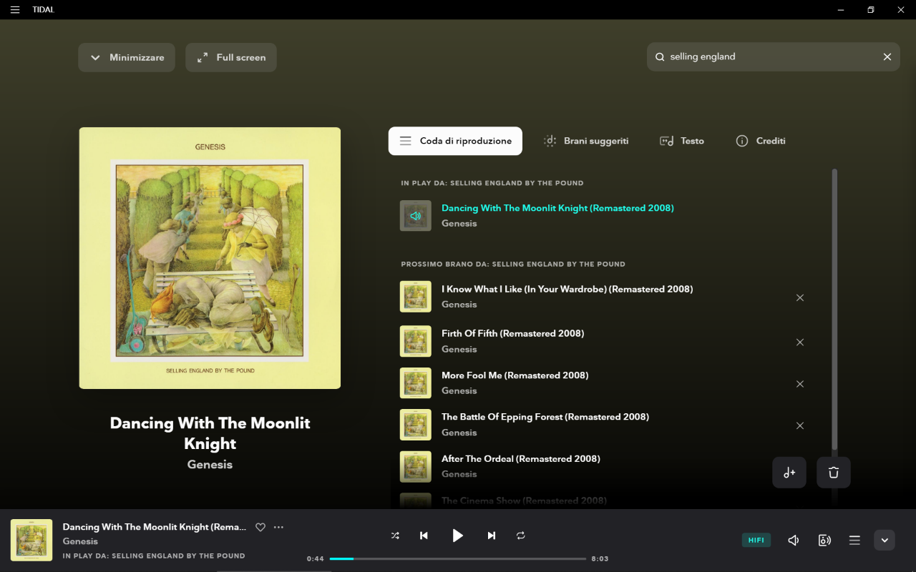Click the speaker icon on now-playing track
Screen dimensions: 916x572
point(416,216)
